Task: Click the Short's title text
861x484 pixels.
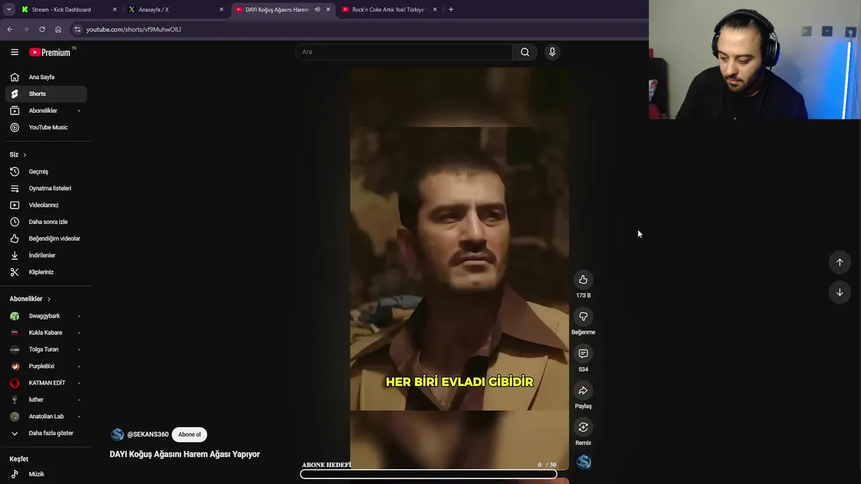Action: pyautogui.click(x=184, y=454)
